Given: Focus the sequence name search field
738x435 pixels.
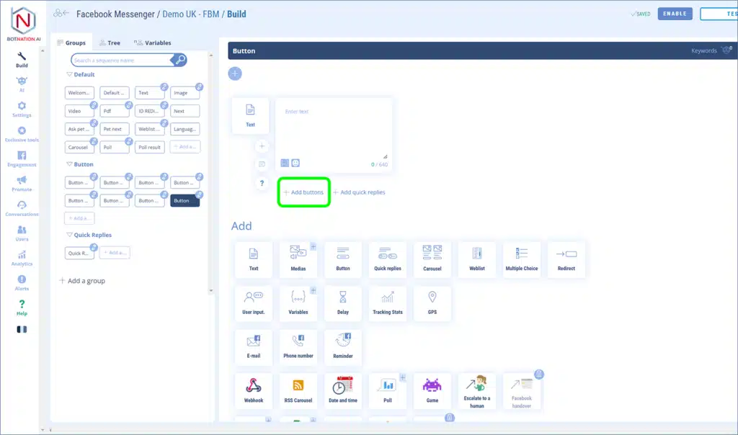Looking at the screenshot, I should pyautogui.click(x=123, y=60).
